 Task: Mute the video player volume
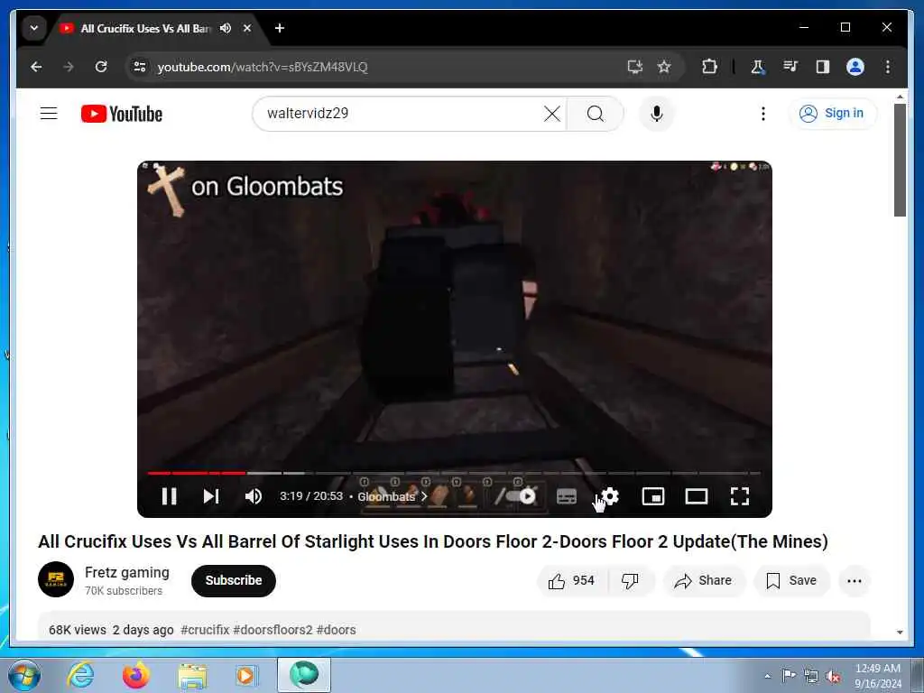(x=254, y=496)
